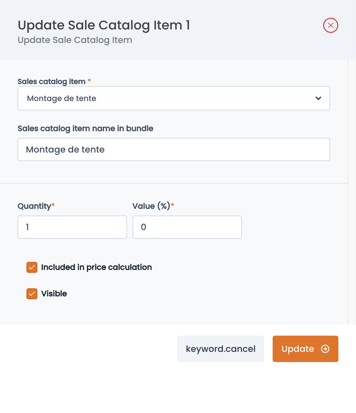Screen dimensions: 356x413
Task: Submit the form with the Update button
Action: coord(305,349)
